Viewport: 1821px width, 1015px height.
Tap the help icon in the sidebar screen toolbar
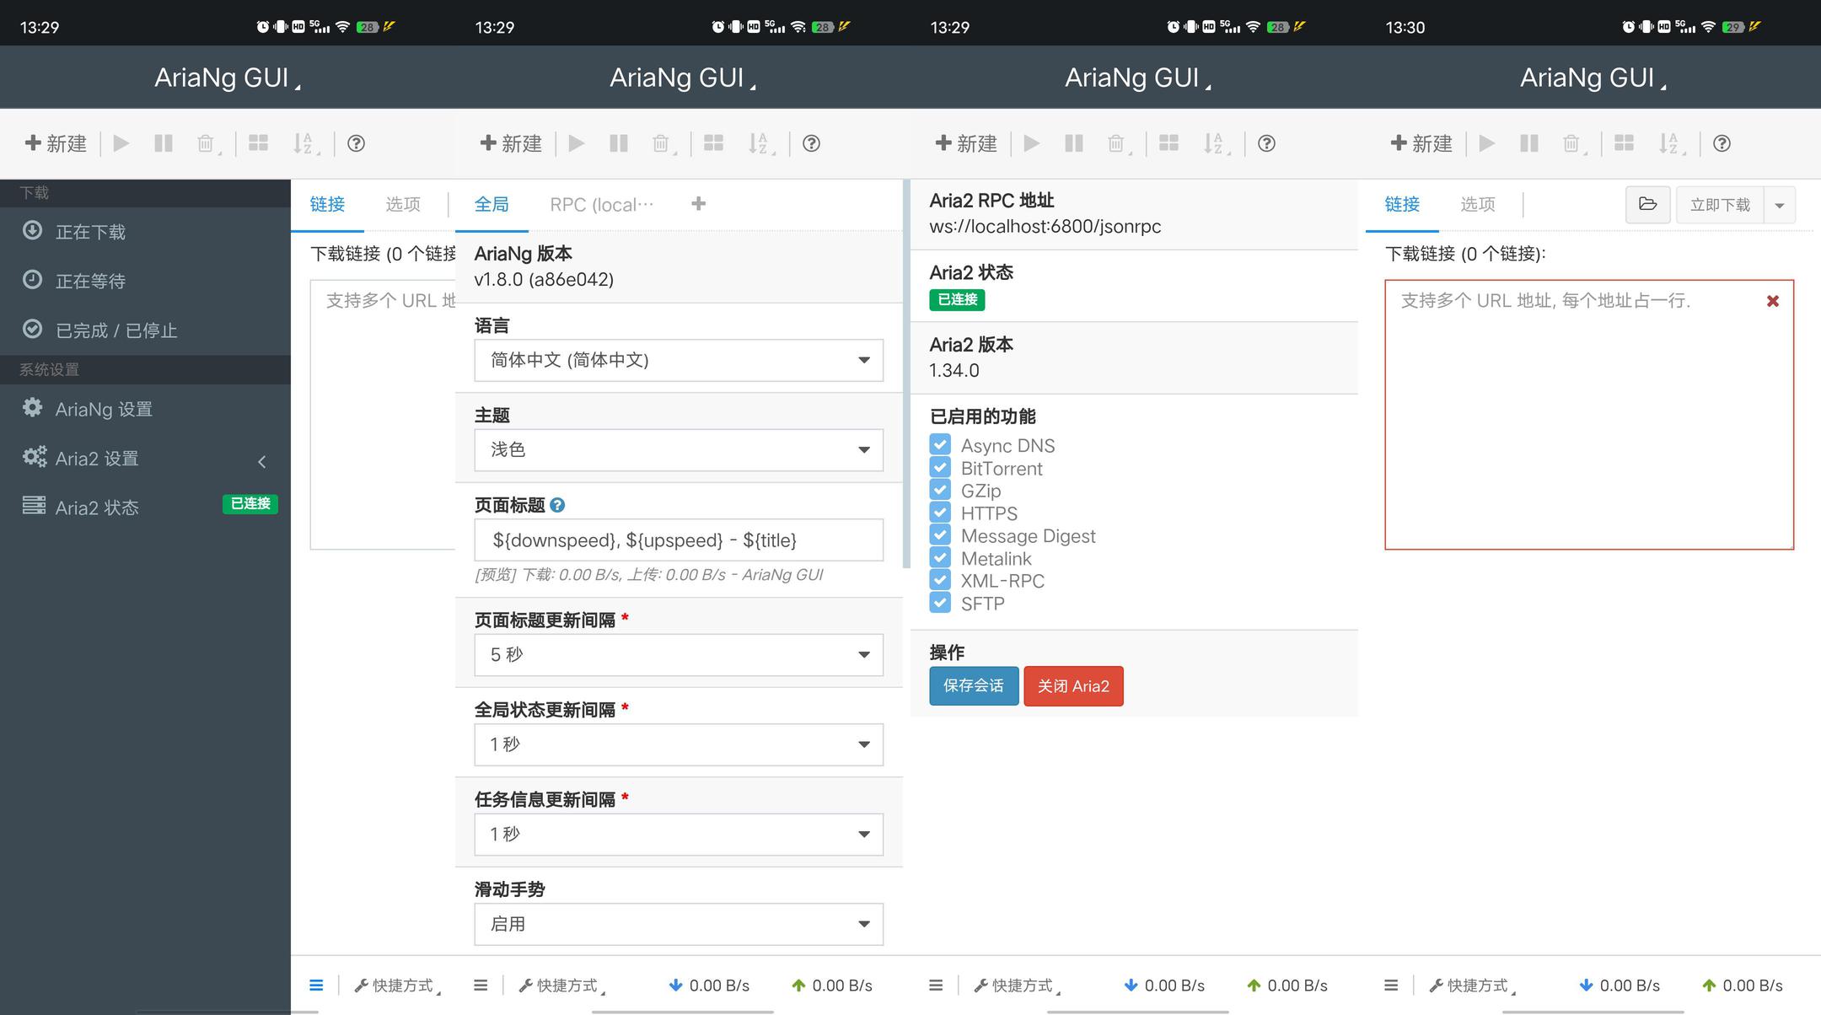[x=356, y=143]
